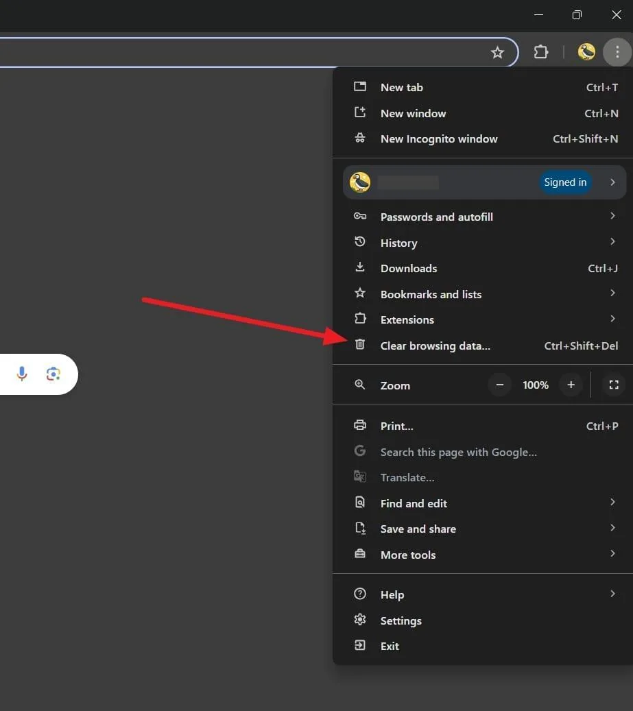
Task: Open Google Lens image search icon
Action: (53, 374)
